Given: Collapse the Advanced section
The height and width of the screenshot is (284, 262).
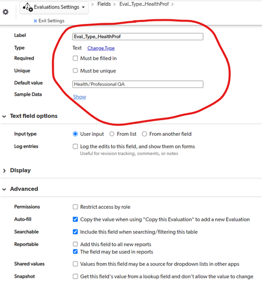Looking at the screenshot, I should [x=4, y=189].
